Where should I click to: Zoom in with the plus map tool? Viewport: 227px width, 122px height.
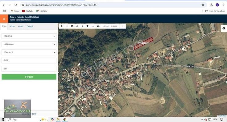(61, 26)
